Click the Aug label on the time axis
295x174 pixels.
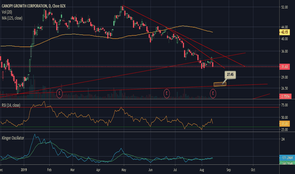tap(202, 170)
